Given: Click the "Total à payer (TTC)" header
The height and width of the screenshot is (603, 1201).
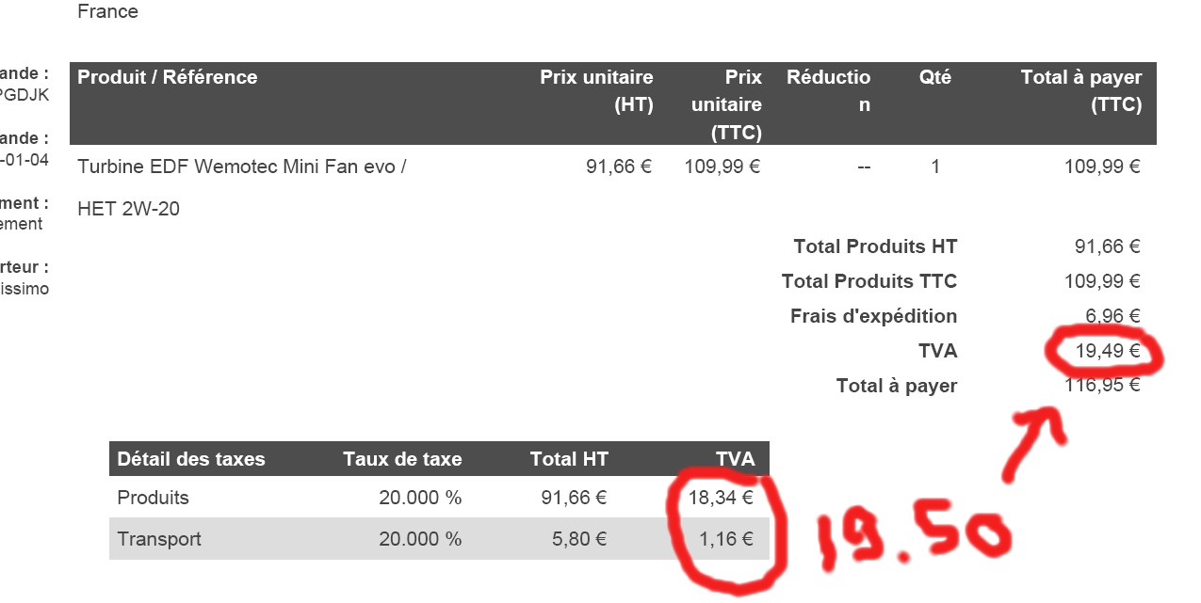Looking at the screenshot, I should point(1080,90).
